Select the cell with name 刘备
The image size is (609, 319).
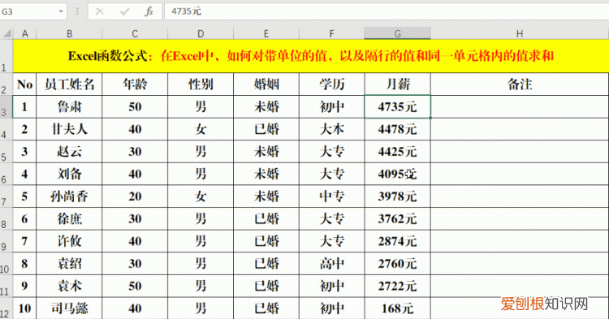[x=70, y=174]
